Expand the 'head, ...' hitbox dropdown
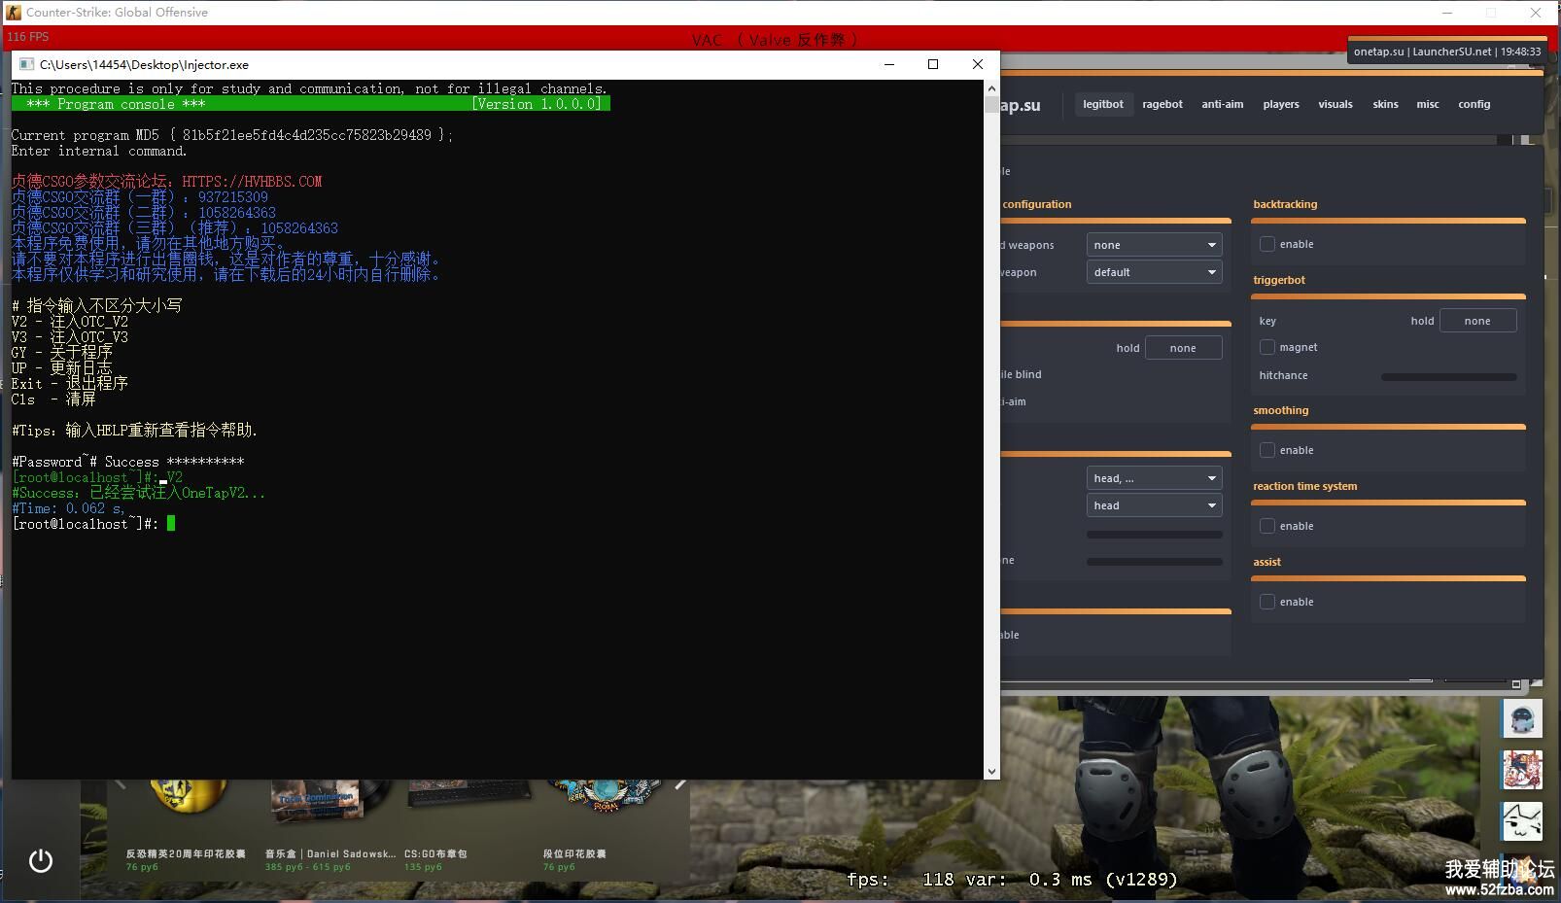Image resolution: width=1561 pixels, height=903 pixels. pyautogui.click(x=1155, y=478)
